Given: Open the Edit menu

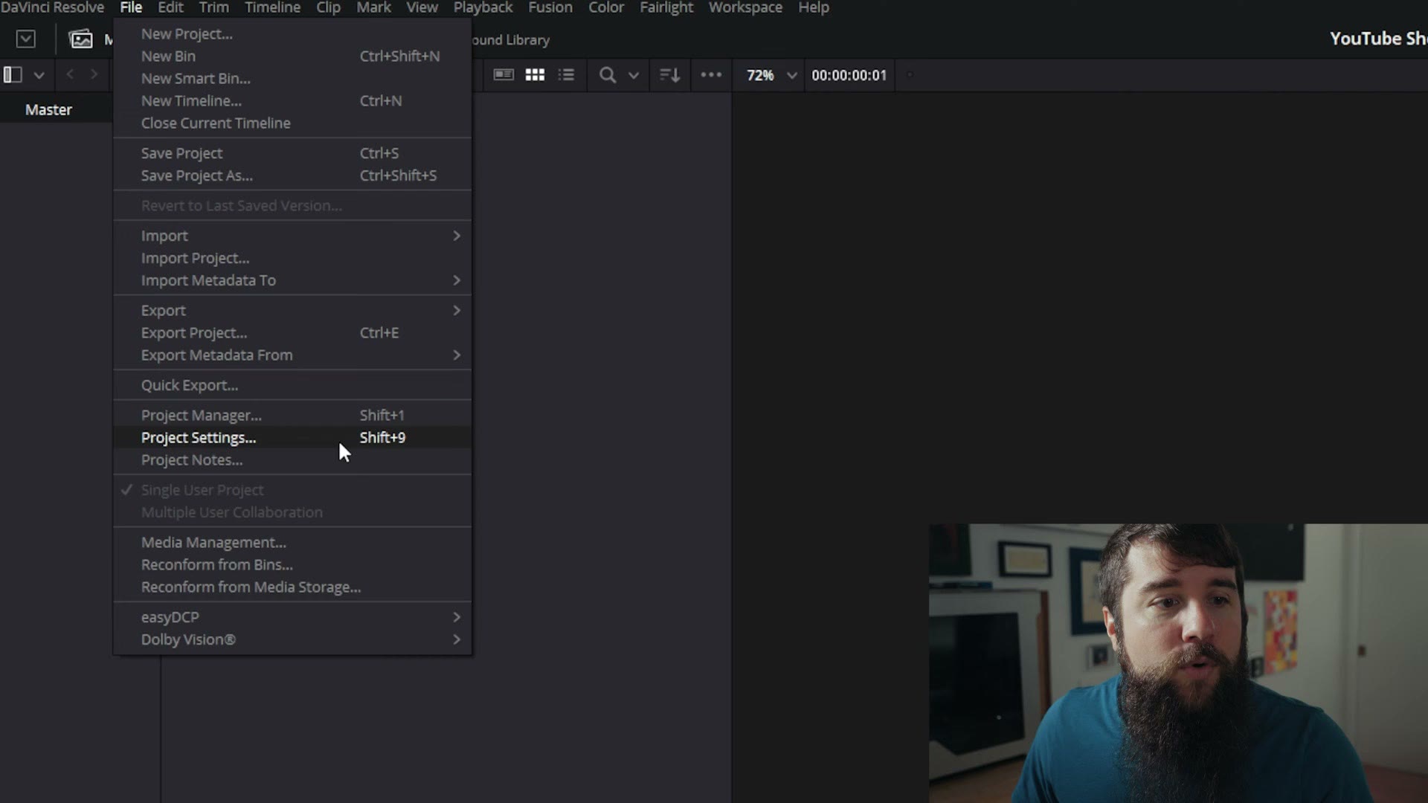Looking at the screenshot, I should [x=170, y=7].
